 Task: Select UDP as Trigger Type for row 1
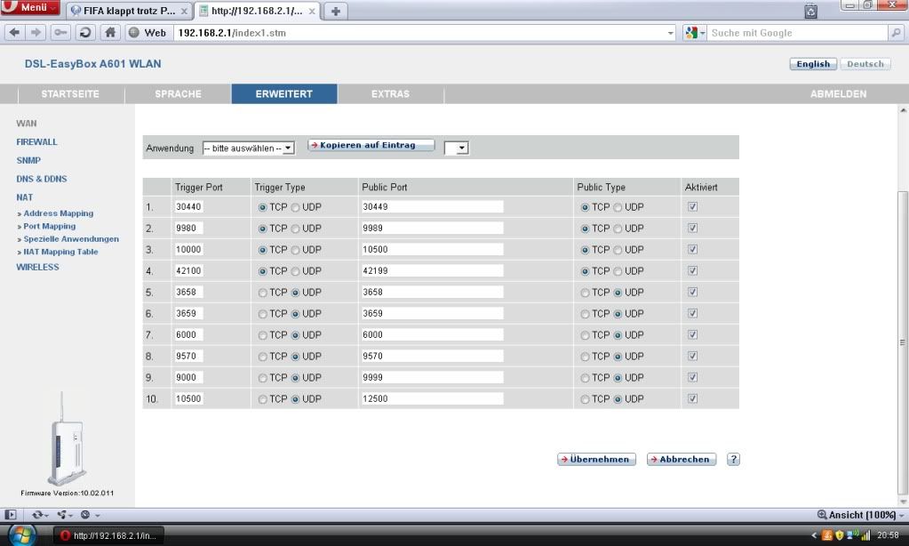click(295, 206)
